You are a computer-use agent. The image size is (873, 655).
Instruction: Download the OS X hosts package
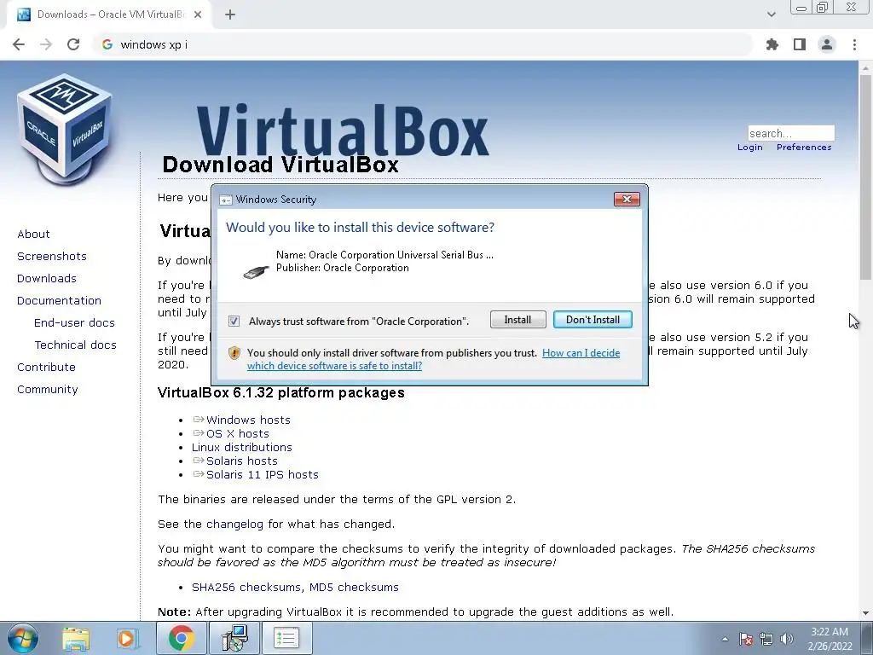tap(238, 434)
